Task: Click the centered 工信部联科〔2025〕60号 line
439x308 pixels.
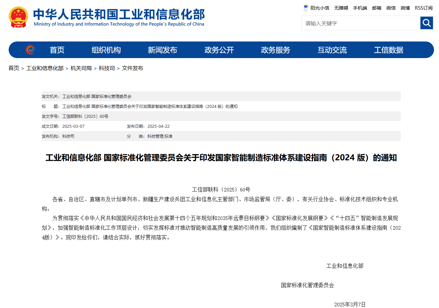Action: [x=221, y=190]
